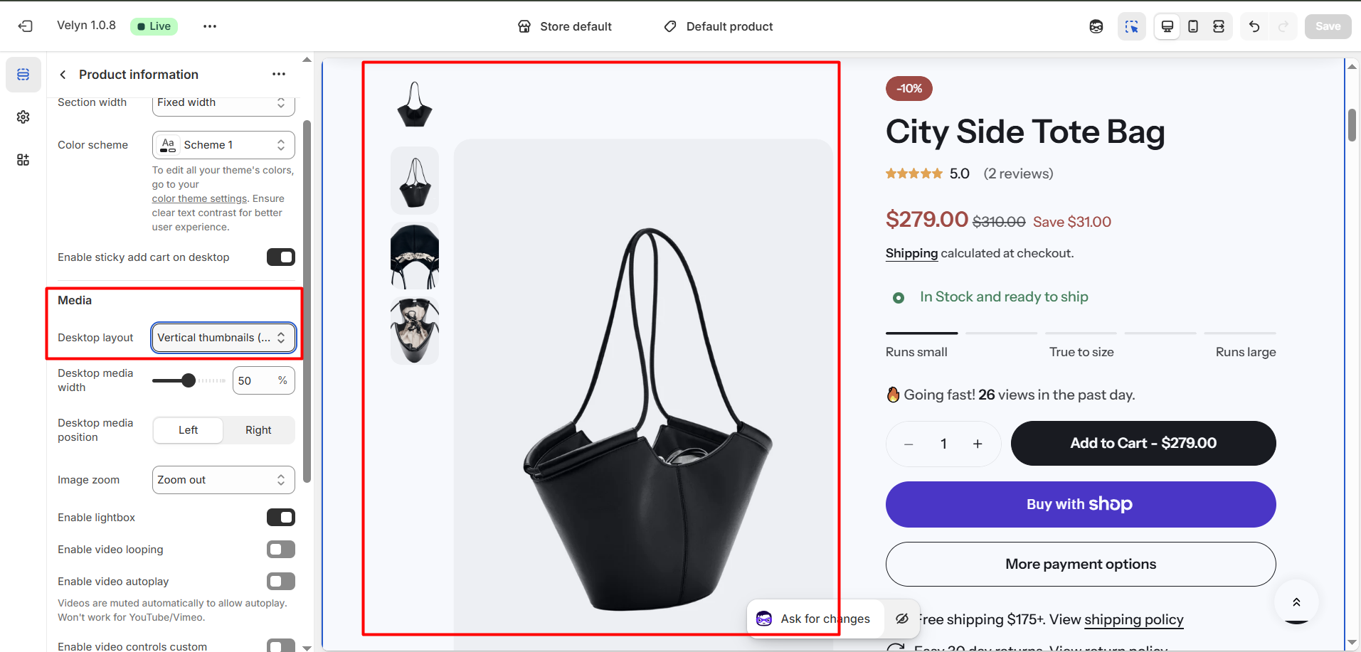Turn off Enable lightbox switch
Screen dimensions: 1361x652
280,518
